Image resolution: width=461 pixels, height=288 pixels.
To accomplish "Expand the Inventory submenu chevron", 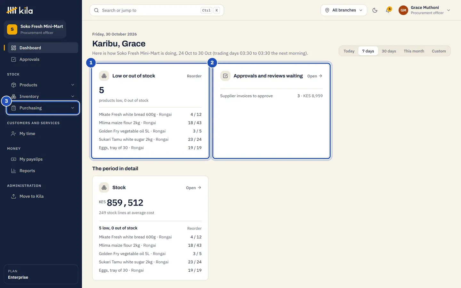I will click(x=73, y=96).
